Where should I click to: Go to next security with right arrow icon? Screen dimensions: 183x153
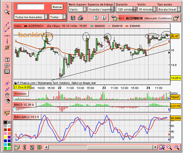[176, 18]
